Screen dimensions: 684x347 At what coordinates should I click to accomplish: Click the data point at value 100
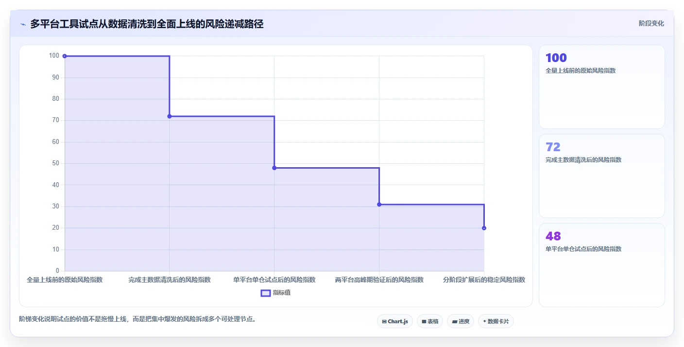(x=65, y=56)
